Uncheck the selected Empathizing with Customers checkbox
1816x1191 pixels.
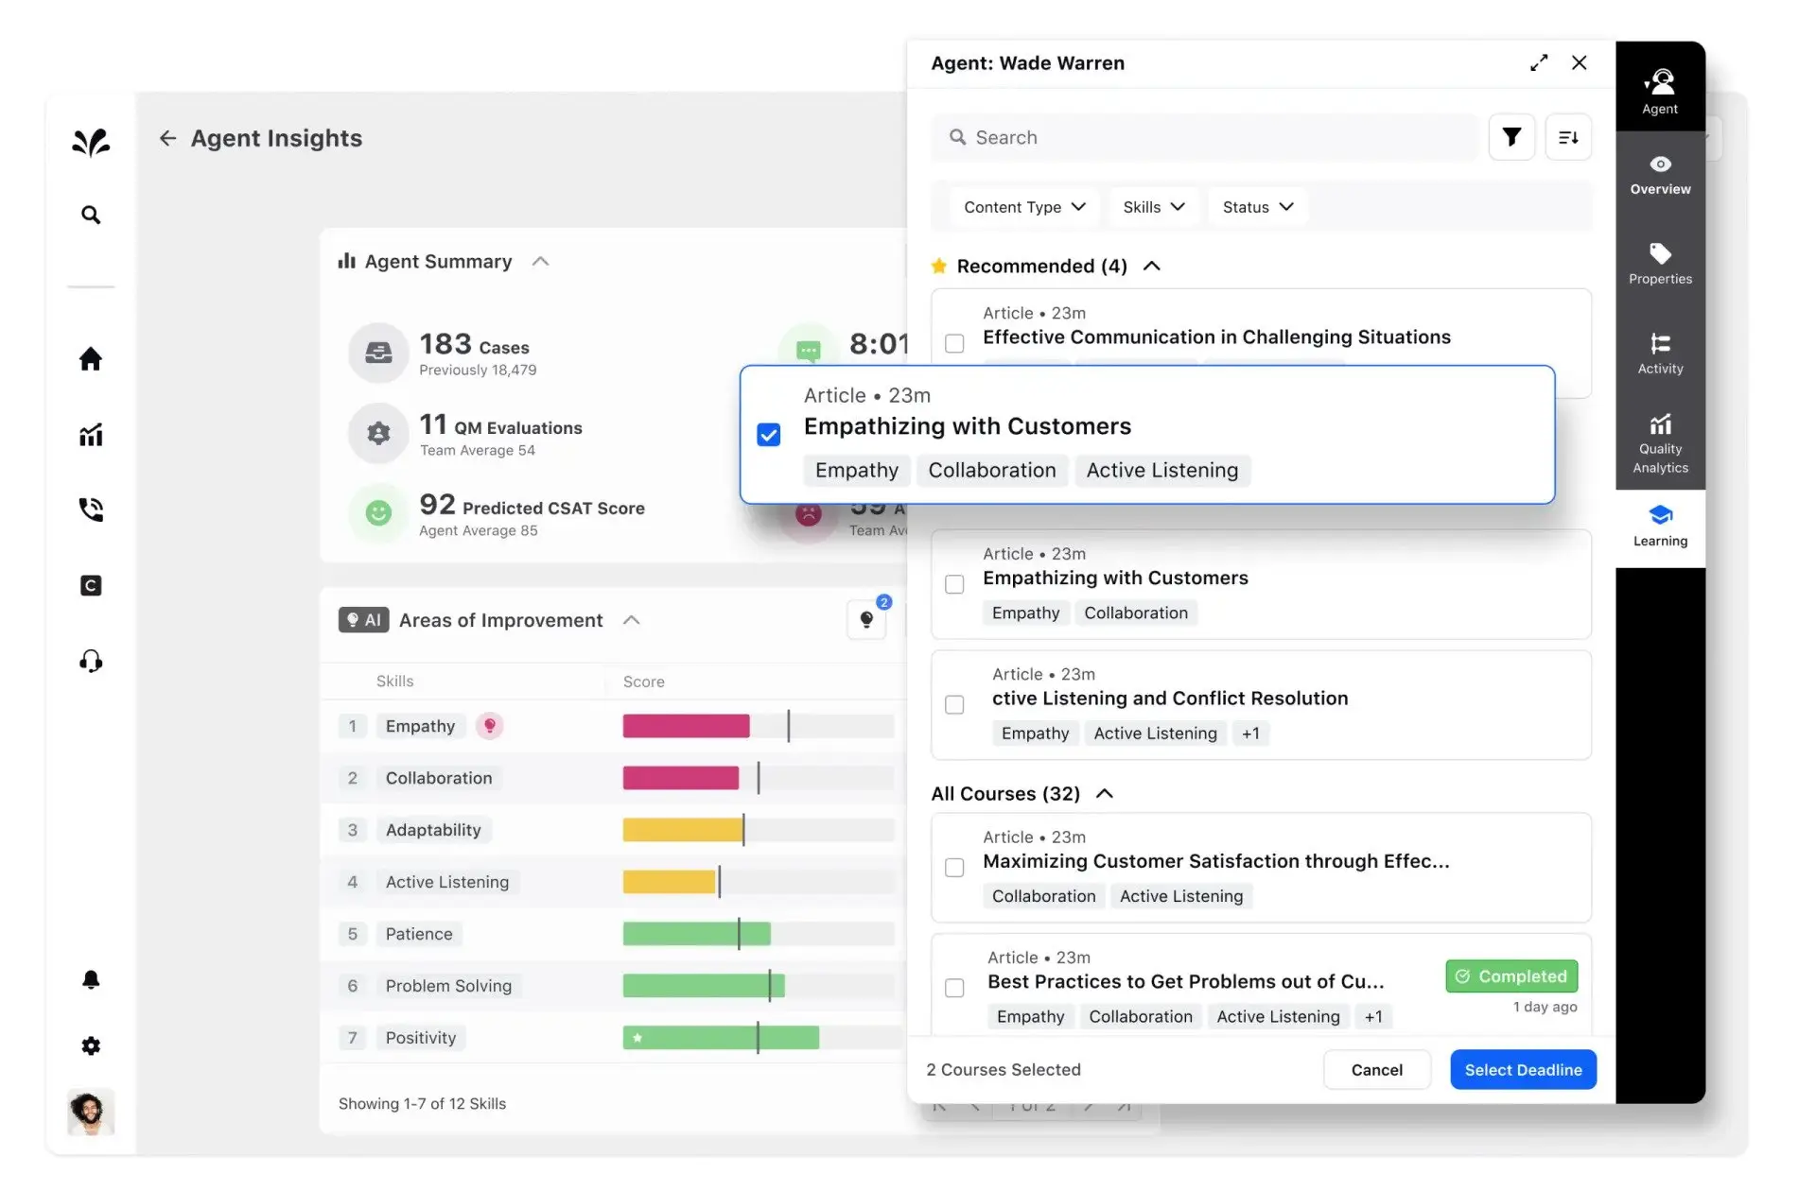point(768,435)
